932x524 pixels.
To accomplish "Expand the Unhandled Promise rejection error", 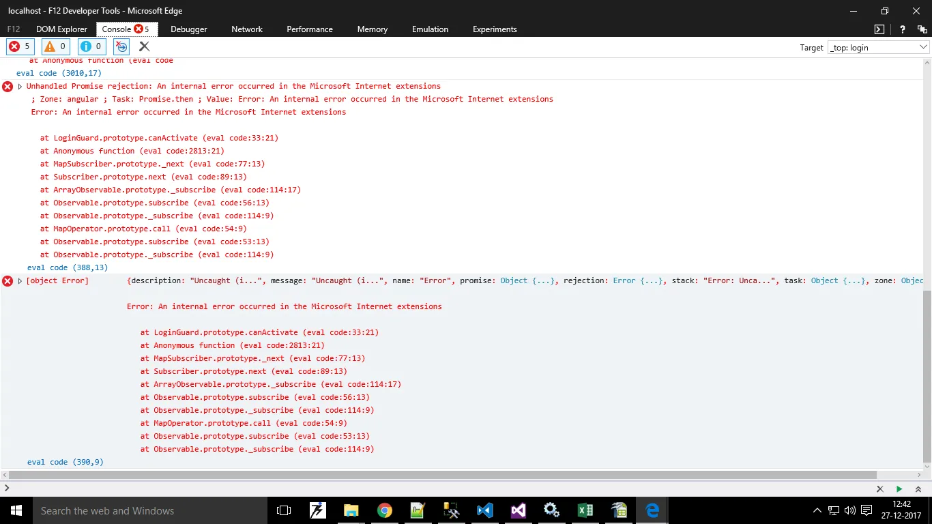I will coord(20,87).
